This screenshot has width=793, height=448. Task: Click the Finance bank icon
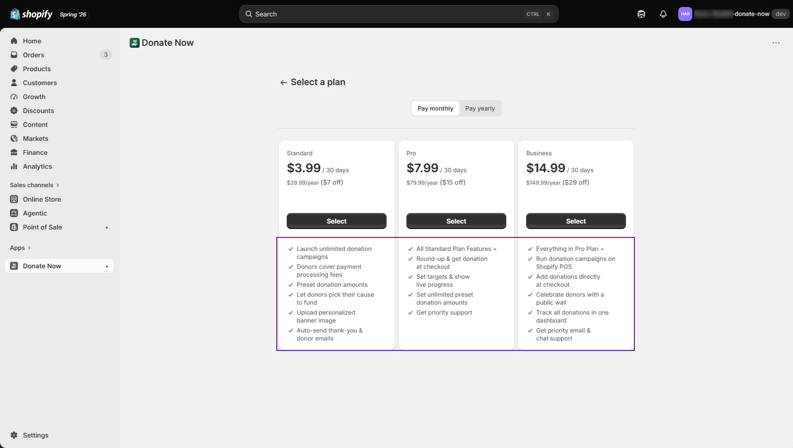pyautogui.click(x=14, y=152)
